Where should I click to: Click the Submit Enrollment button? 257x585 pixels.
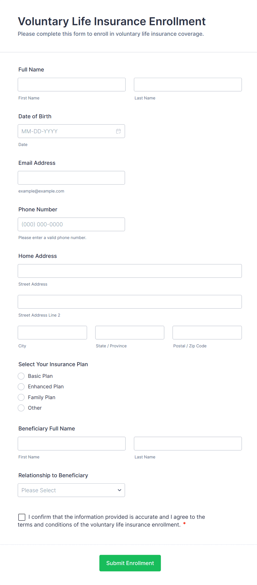[x=130, y=563]
